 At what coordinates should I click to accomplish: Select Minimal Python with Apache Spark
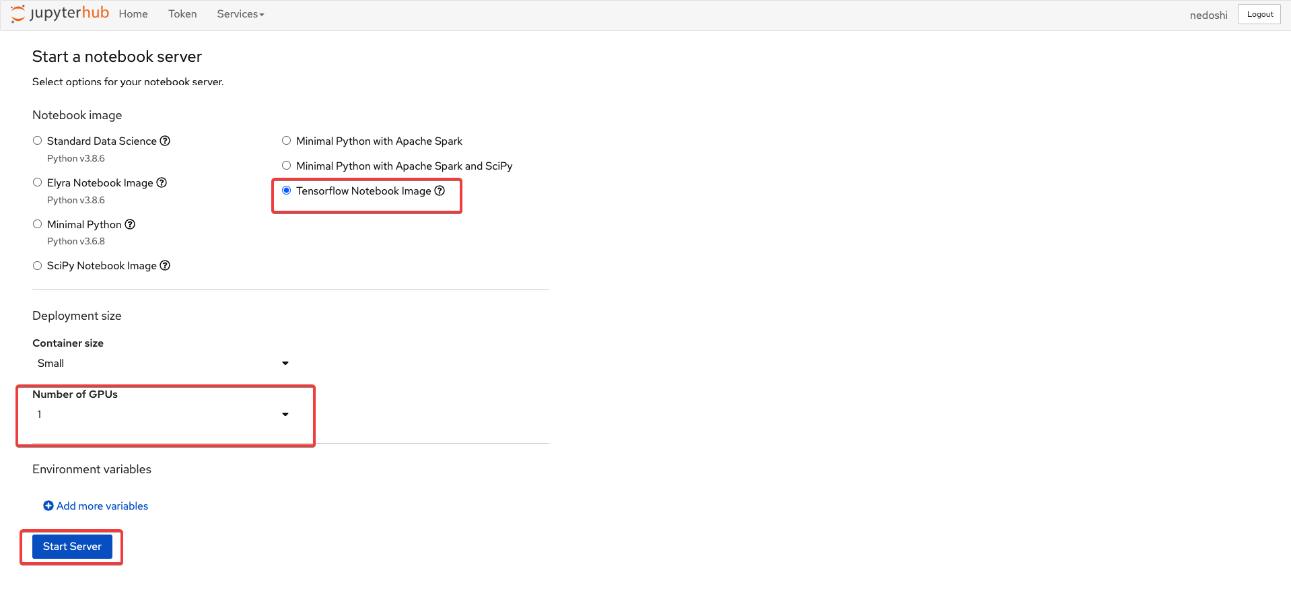click(287, 141)
